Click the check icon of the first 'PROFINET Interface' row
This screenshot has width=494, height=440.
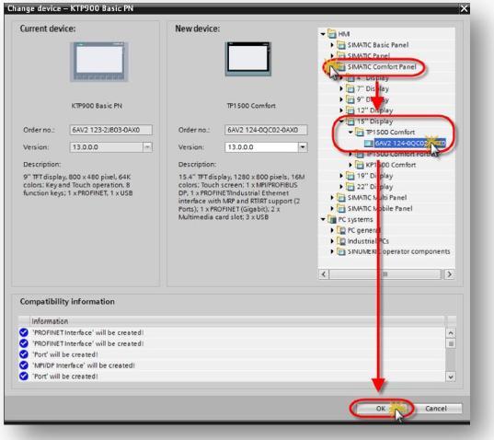pyautogui.click(x=24, y=332)
